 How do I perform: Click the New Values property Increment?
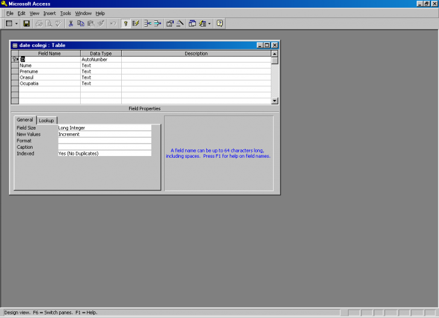click(104, 134)
